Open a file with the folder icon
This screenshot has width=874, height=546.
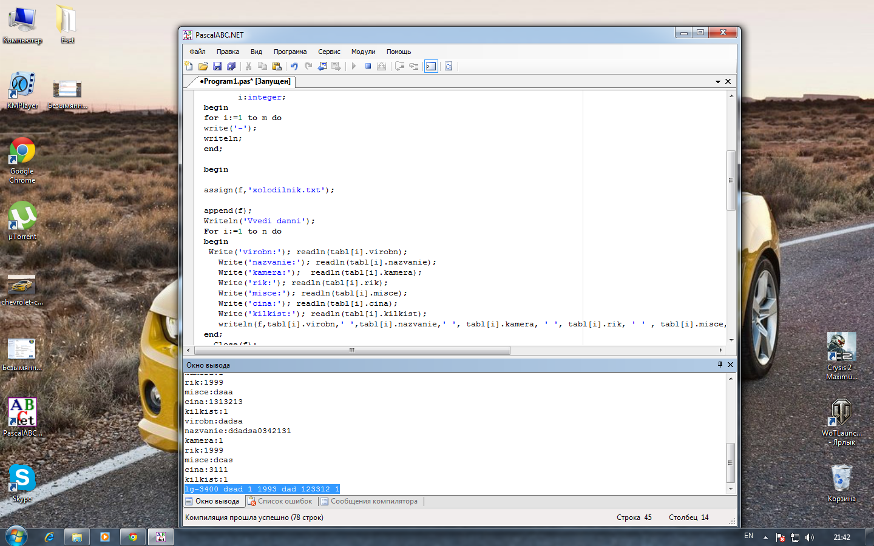click(203, 66)
